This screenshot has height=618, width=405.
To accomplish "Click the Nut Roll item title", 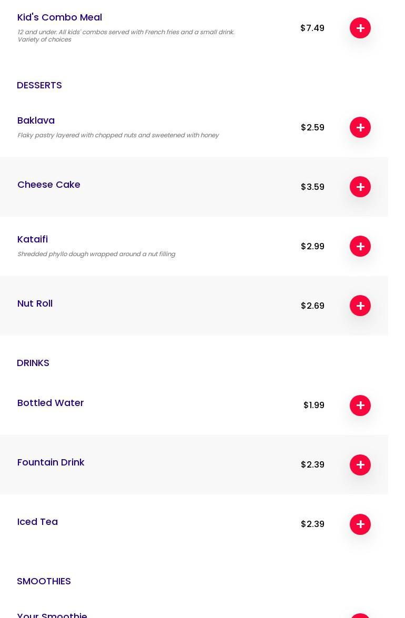I will tap(35, 303).
